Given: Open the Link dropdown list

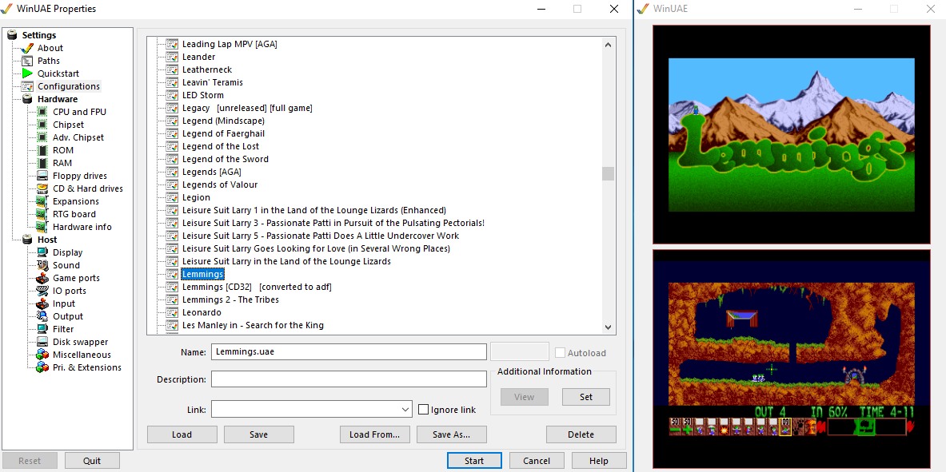Looking at the screenshot, I should click(x=403, y=410).
